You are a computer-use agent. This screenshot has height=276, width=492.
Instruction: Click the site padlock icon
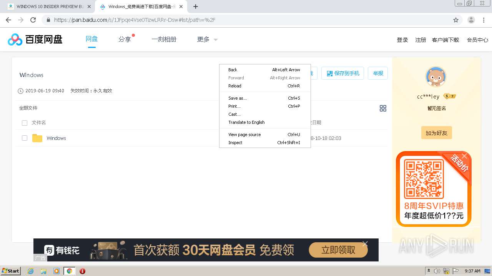(48, 20)
